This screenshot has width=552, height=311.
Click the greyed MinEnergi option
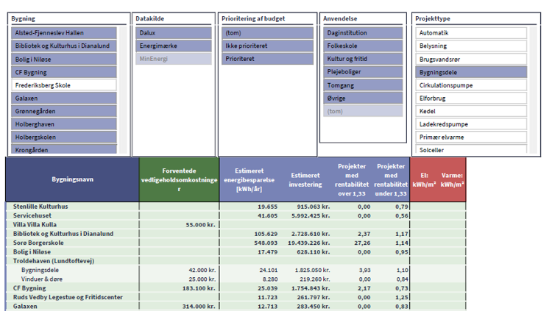pyautogui.click(x=174, y=59)
